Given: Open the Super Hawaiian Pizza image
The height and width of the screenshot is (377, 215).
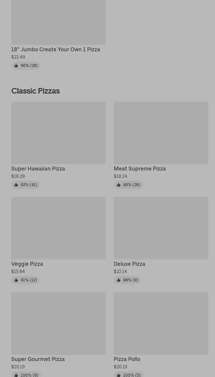Looking at the screenshot, I should pos(58,133).
